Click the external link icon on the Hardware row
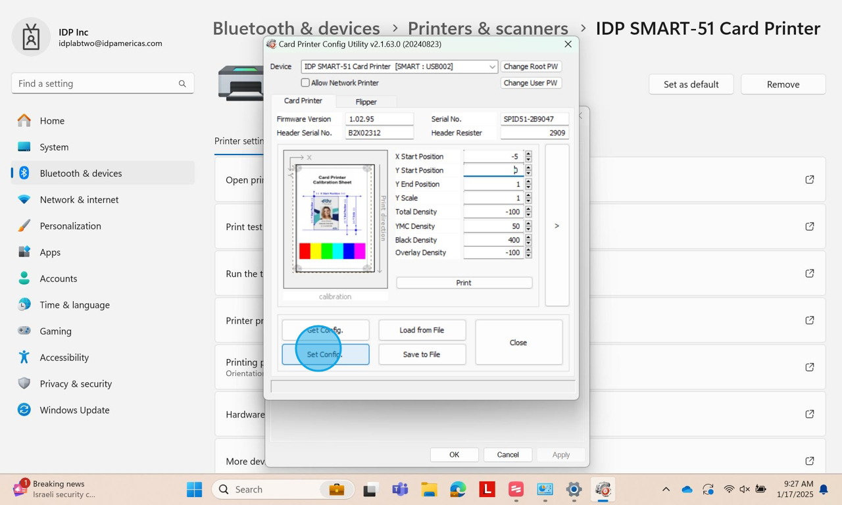Viewport: 842px width, 505px height. (x=810, y=414)
